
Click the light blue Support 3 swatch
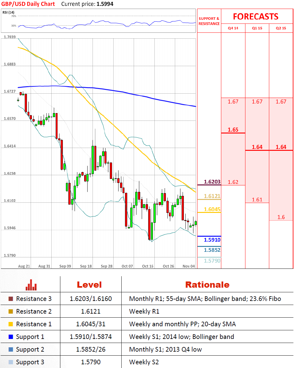coord(11,362)
